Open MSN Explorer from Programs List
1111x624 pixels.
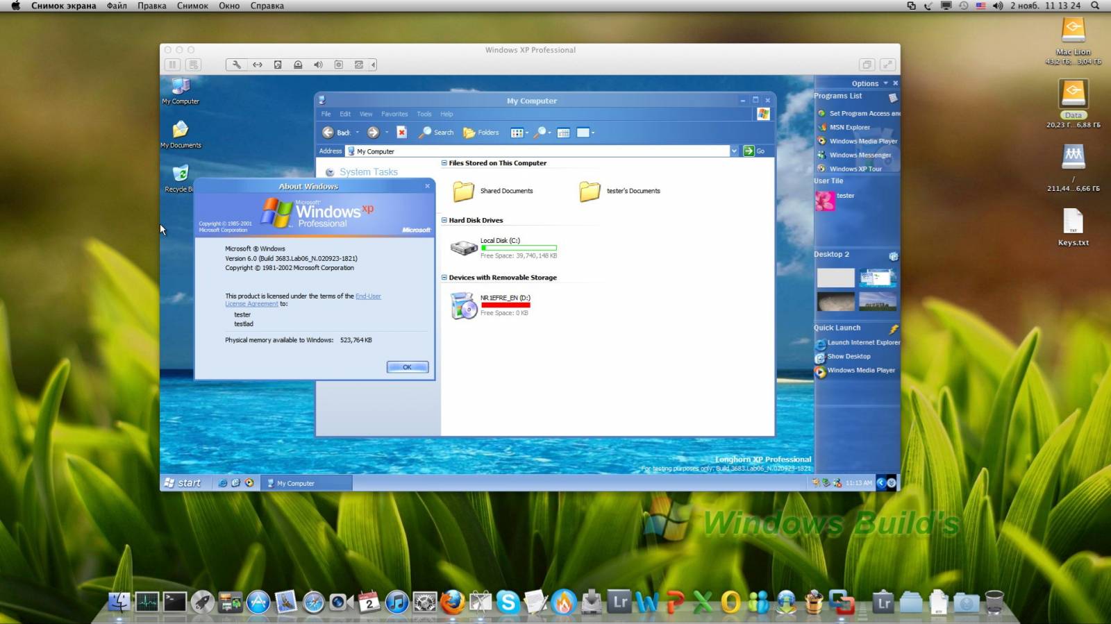[849, 127]
